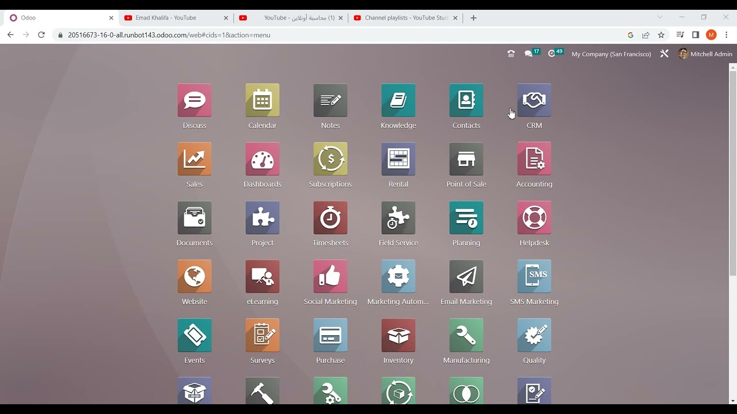Open the VoIP phone icon
The width and height of the screenshot is (737, 414).
(511, 54)
